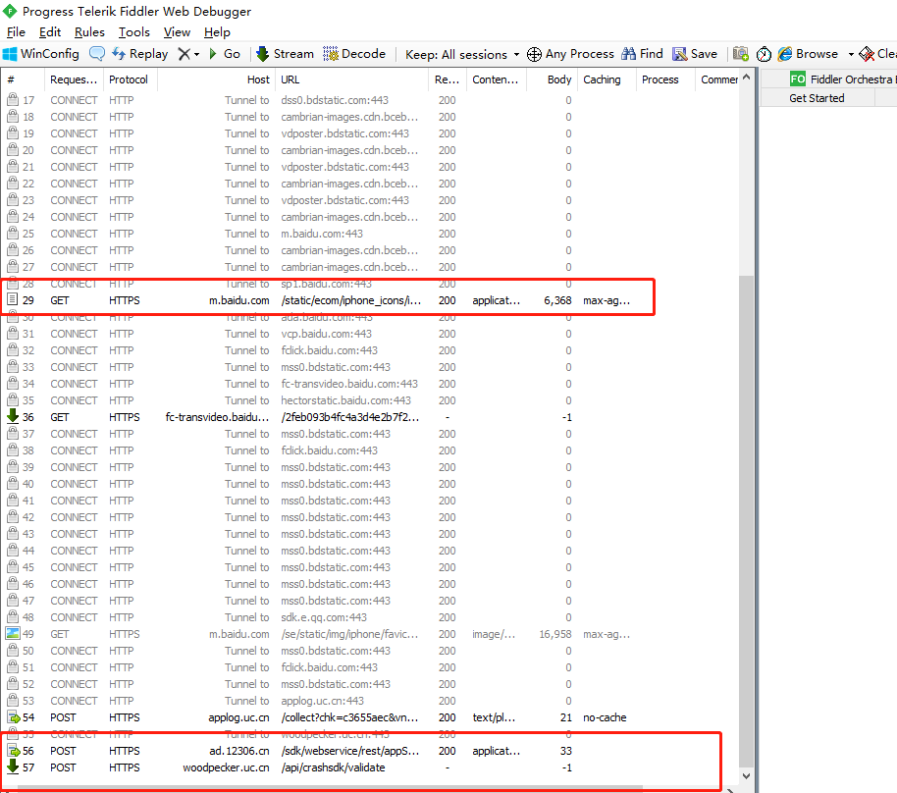Open the Browse dropdown arrow

(x=851, y=54)
